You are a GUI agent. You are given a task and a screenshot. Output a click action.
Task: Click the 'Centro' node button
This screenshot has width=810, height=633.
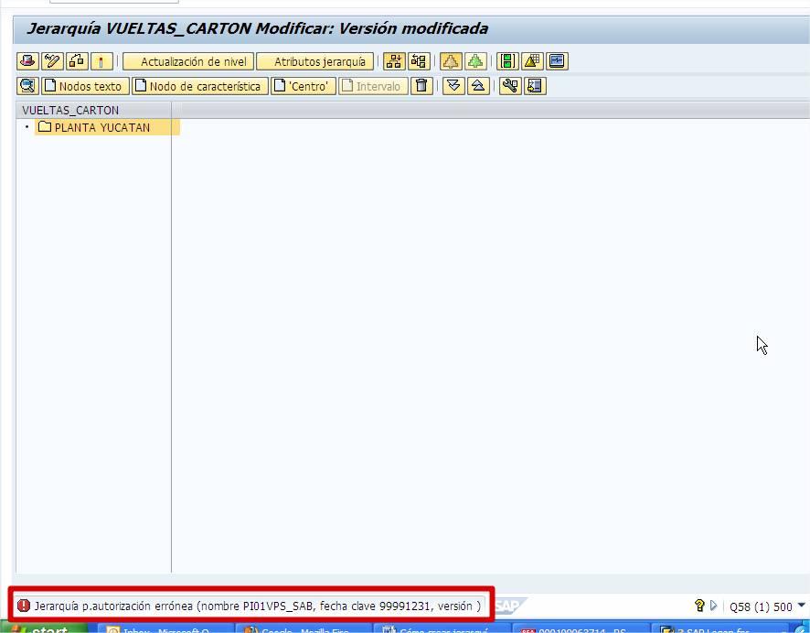click(302, 86)
